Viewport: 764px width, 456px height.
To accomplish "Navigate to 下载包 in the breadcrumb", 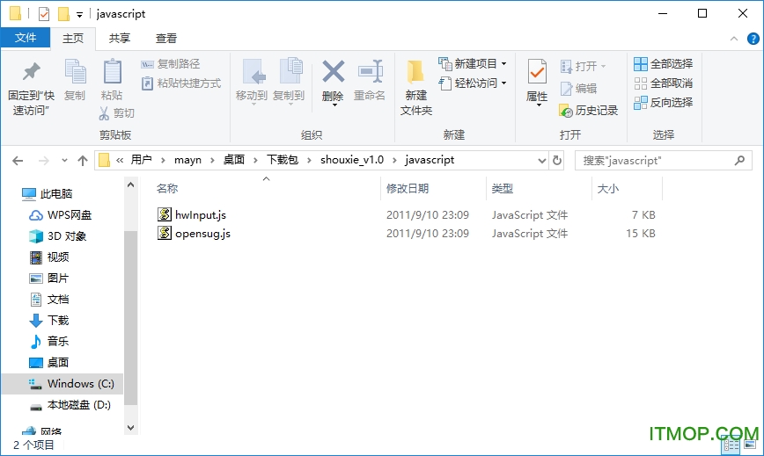I will pyautogui.click(x=283, y=160).
